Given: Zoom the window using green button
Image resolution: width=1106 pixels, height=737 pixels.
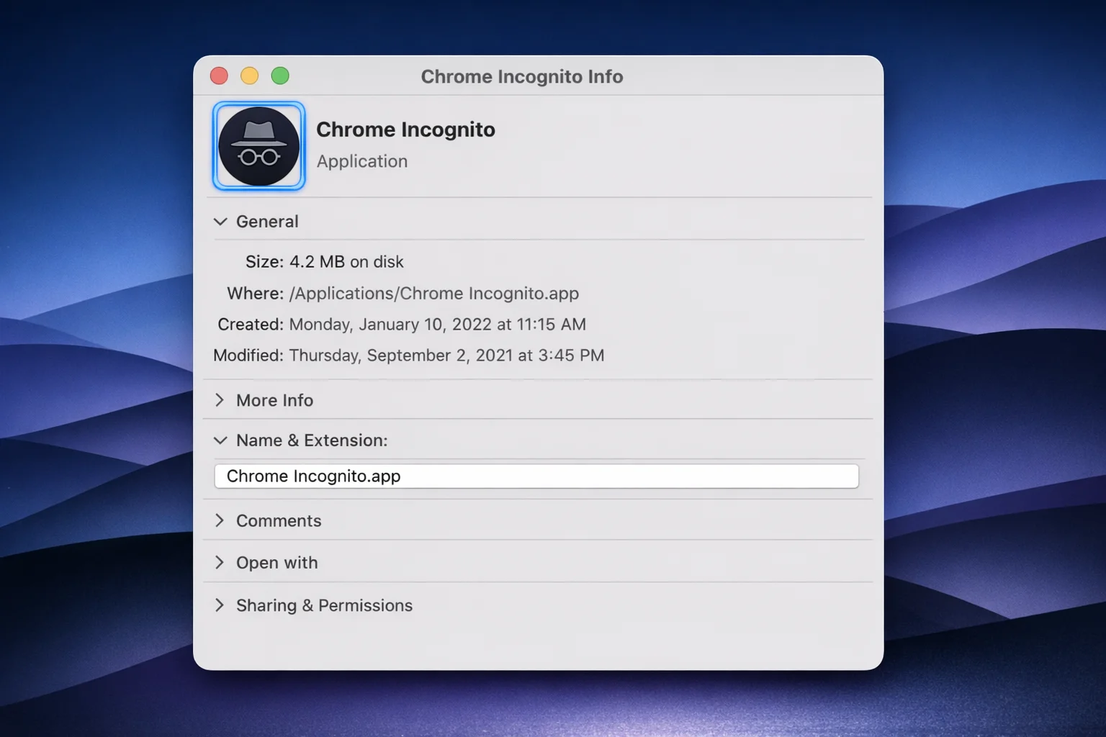Looking at the screenshot, I should click(280, 76).
